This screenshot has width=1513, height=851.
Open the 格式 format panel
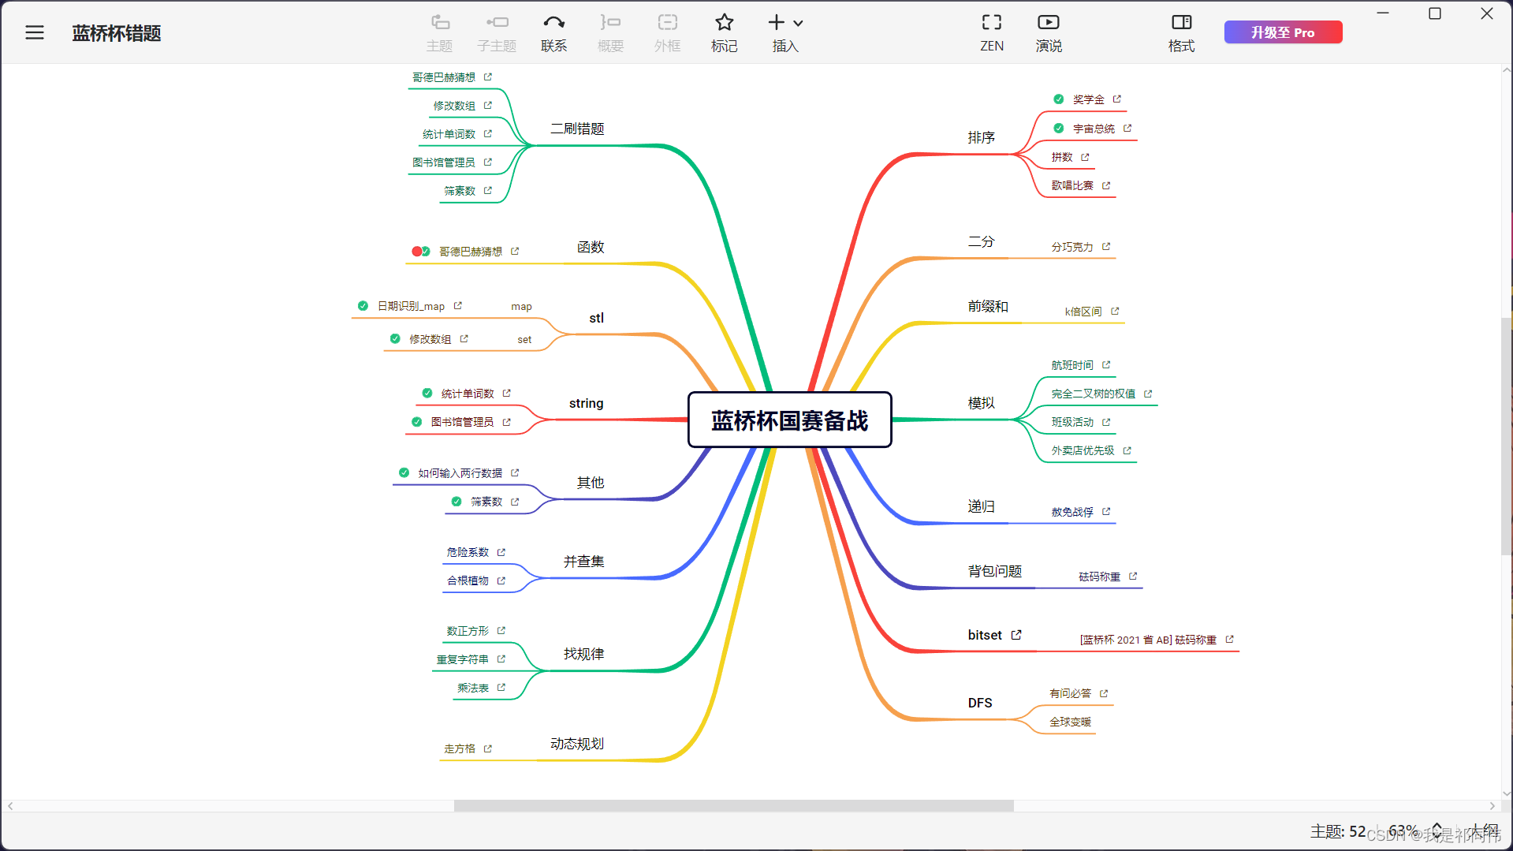[x=1181, y=33]
